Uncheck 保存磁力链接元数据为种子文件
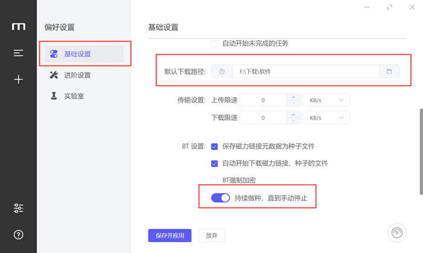Image resolution: width=423 pixels, height=253 pixels. [x=214, y=146]
